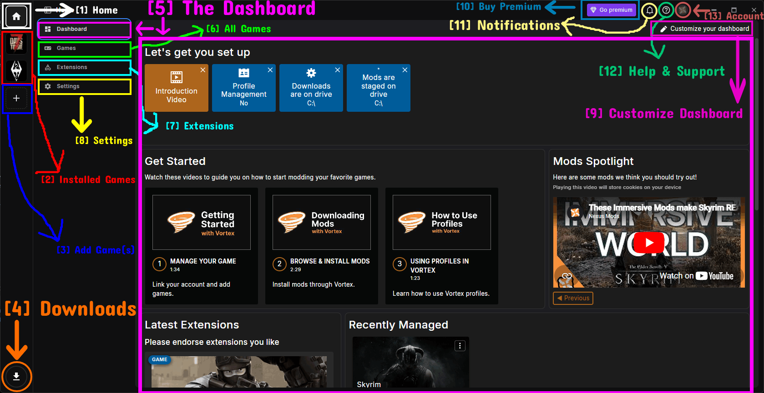Click the GAME extension thumbnail under Latest Extensions
This screenshot has height=393, width=764.
click(x=239, y=371)
